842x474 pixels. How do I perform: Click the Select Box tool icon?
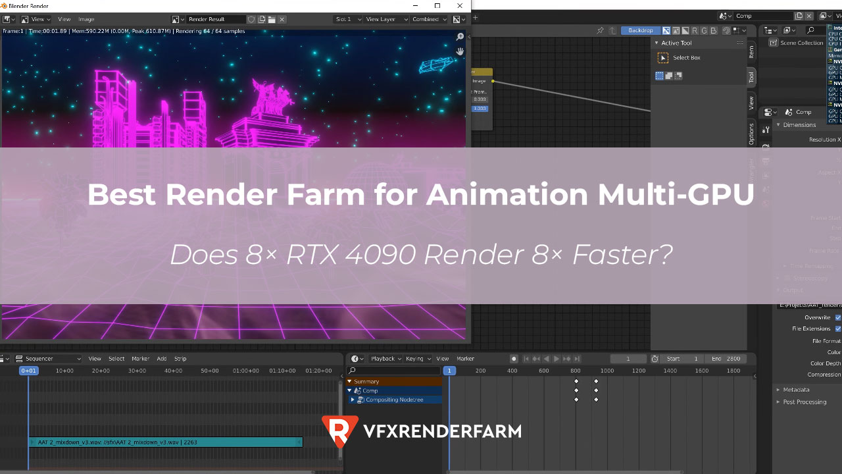pos(663,58)
